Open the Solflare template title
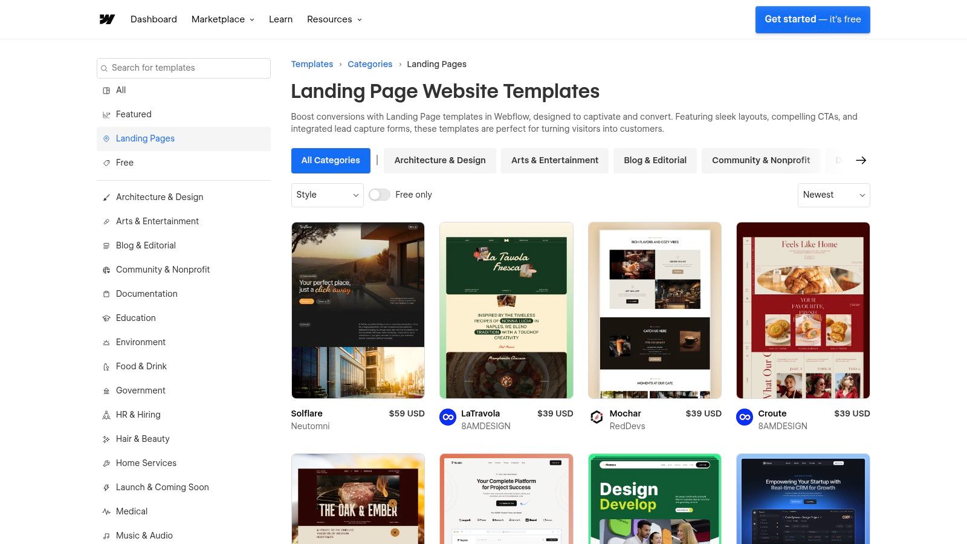This screenshot has height=544, width=967. tap(307, 413)
